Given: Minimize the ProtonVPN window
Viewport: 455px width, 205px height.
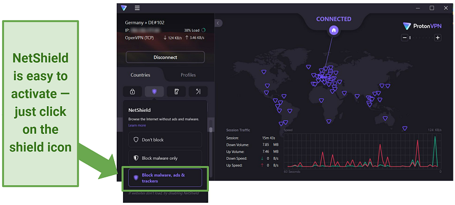Looking at the screenshot, I should pyautogui.click(x=418, y=8).
